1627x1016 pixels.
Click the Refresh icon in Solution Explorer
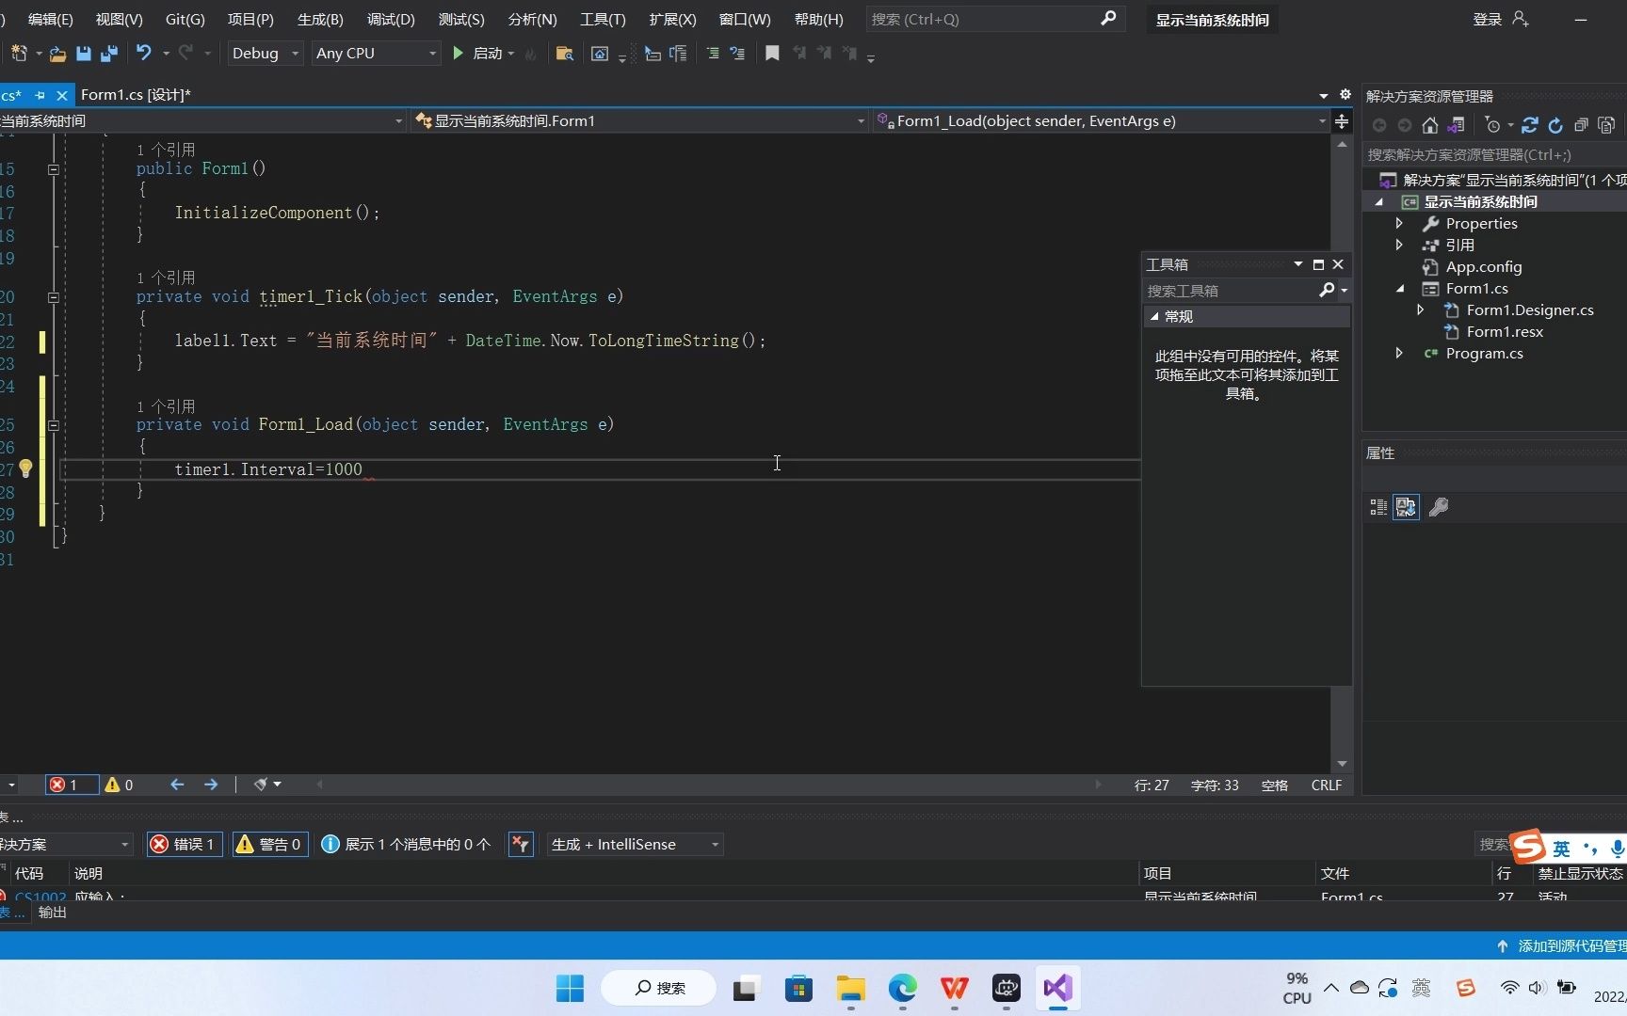1555,125
